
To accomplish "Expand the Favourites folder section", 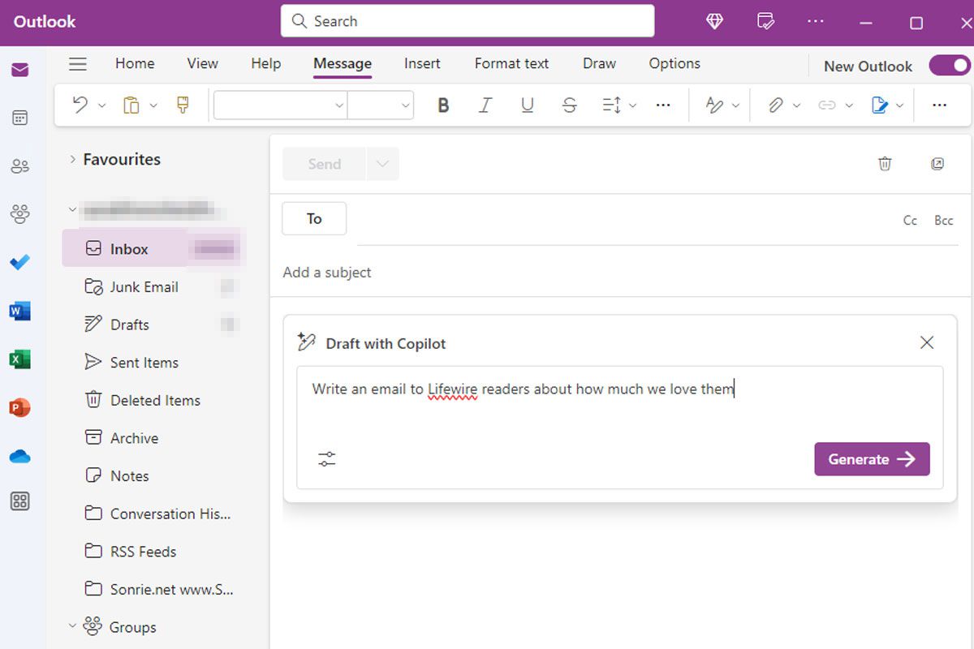I will point(72,160).
